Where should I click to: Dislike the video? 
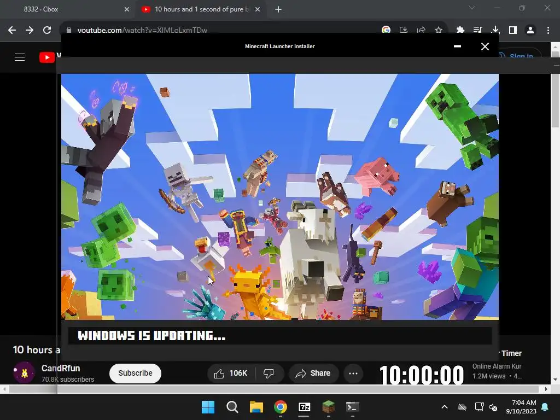tap(269, 373)
